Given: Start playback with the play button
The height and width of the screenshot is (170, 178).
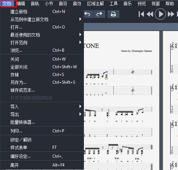Looking at the screenshot, I should [160, 14].
